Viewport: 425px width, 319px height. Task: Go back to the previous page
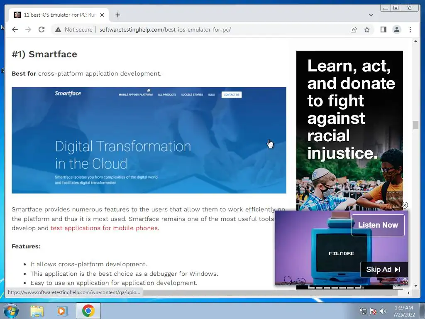coord(15,29)
